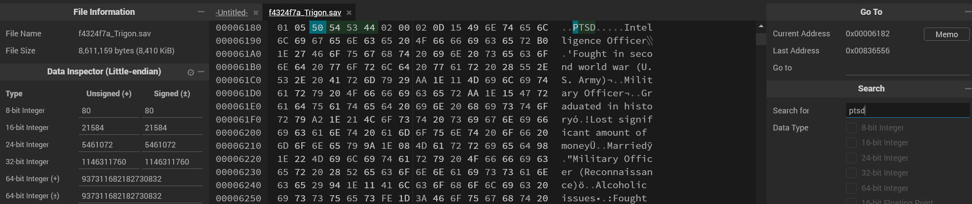972x204 pixels.
Task: Collapse the Data Inspector panel
Action: click(201, 72)
